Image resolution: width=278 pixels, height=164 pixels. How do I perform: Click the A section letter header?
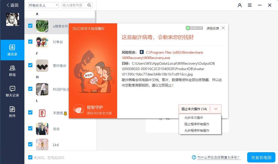[x=37, y=14]
